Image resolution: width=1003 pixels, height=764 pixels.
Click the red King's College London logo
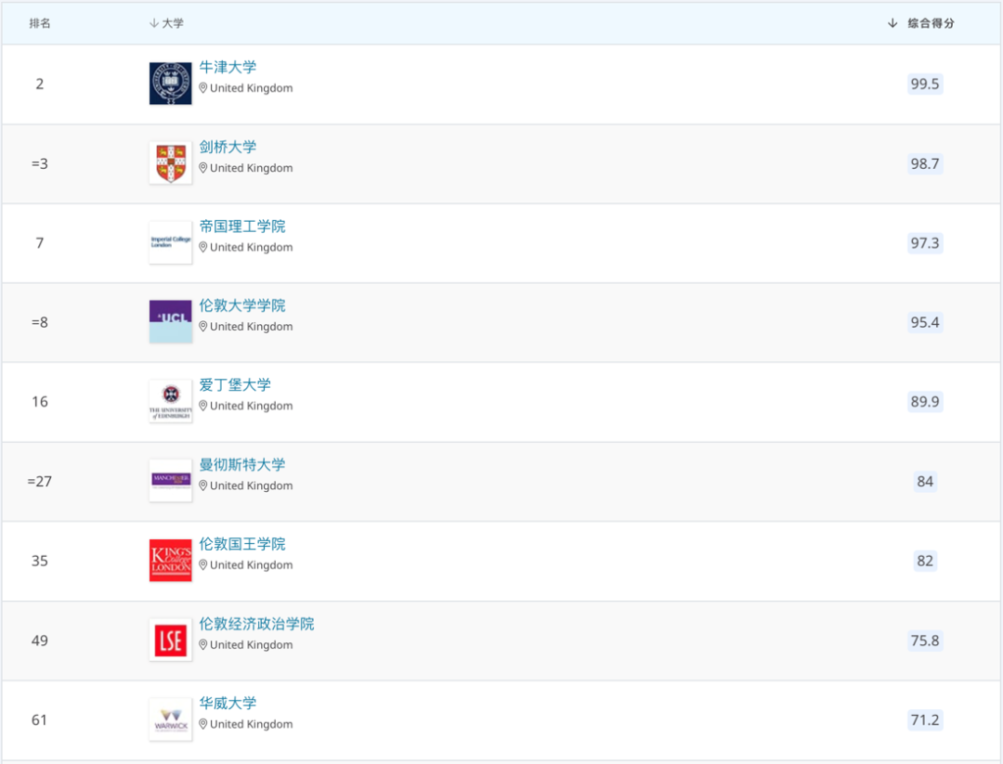coord(170,561)
